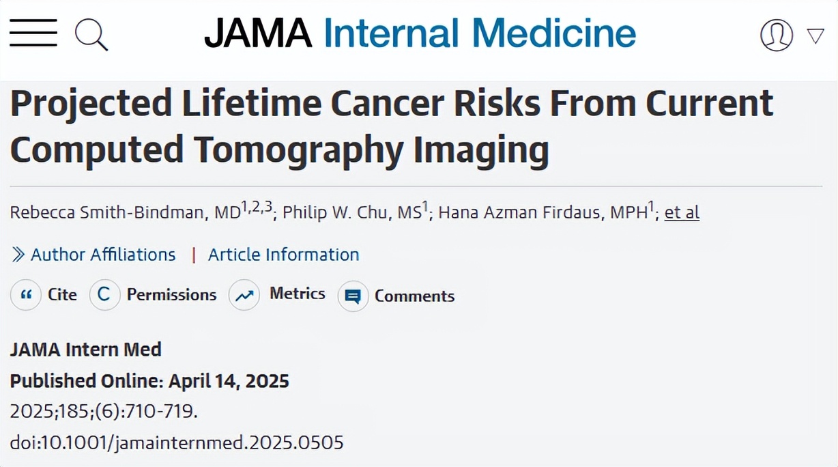Click the Cite text label
The image size is (838, 467).
click(x=62, y=295)
